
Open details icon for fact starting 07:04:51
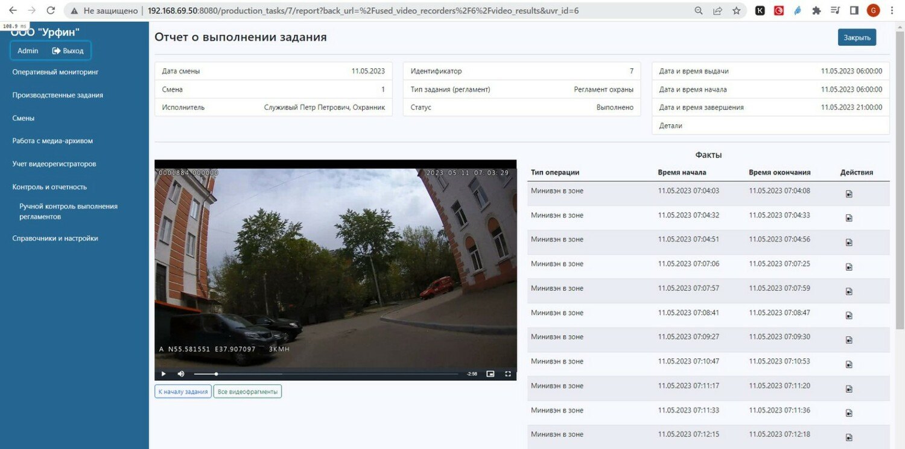click(849, 243)
